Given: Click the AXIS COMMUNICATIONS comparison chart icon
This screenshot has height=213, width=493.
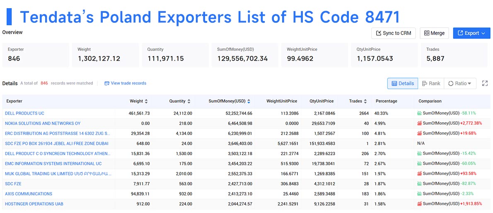Looking at the screenshot, I should click(x=419, y=194).
